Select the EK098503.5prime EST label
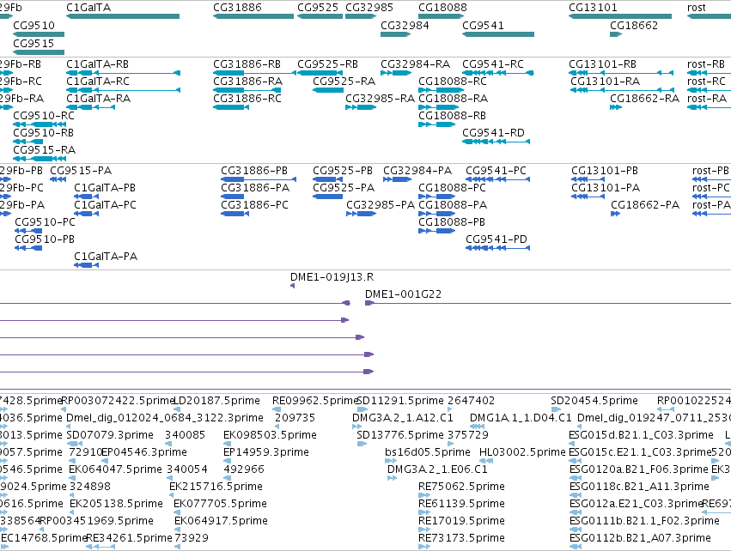This screenshot has width=731, height=551. click(270, 435)
